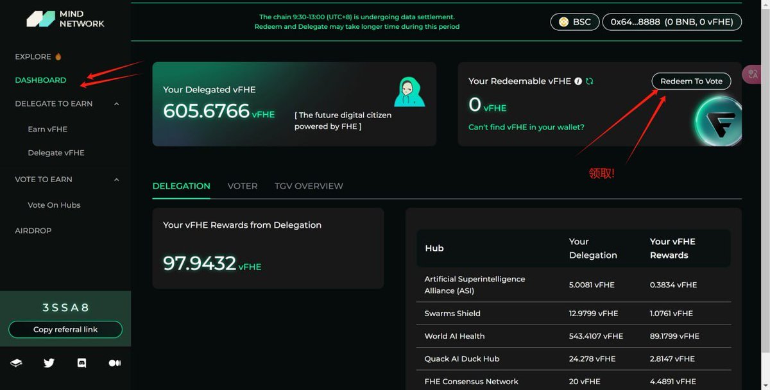The height and width of the screenshot is (390, 770).
Task: Click the Your vFHE Rewards column header
Action: coord(672,248)
